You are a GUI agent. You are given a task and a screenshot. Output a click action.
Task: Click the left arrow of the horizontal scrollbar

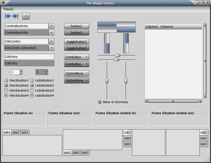click(x=146, y=101)
